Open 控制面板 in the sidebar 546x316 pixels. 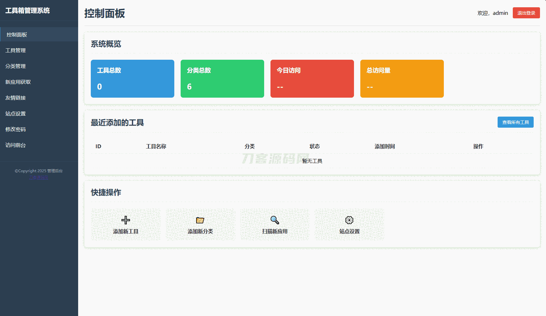tap(17, 34)
